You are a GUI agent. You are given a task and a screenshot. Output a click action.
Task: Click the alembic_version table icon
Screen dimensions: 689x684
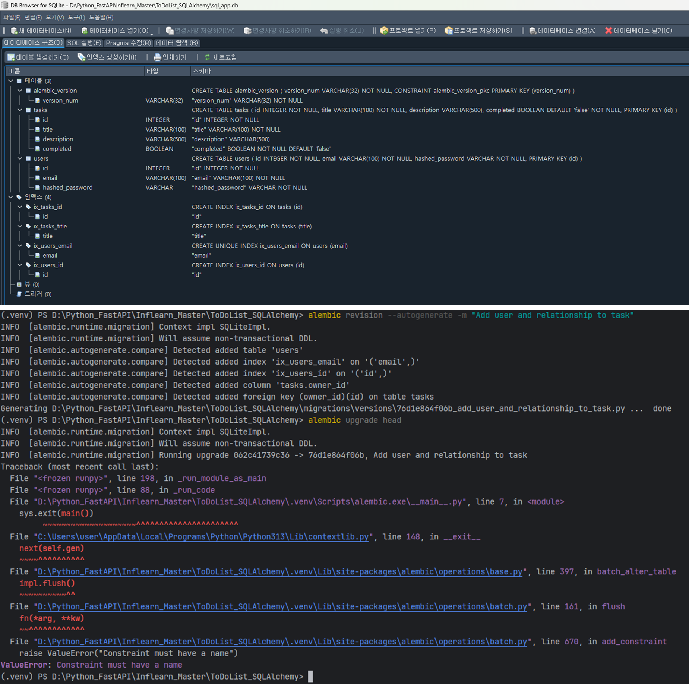(28, 91)
